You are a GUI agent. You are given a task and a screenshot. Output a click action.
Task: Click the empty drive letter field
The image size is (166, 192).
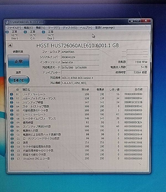pos(80,73)
